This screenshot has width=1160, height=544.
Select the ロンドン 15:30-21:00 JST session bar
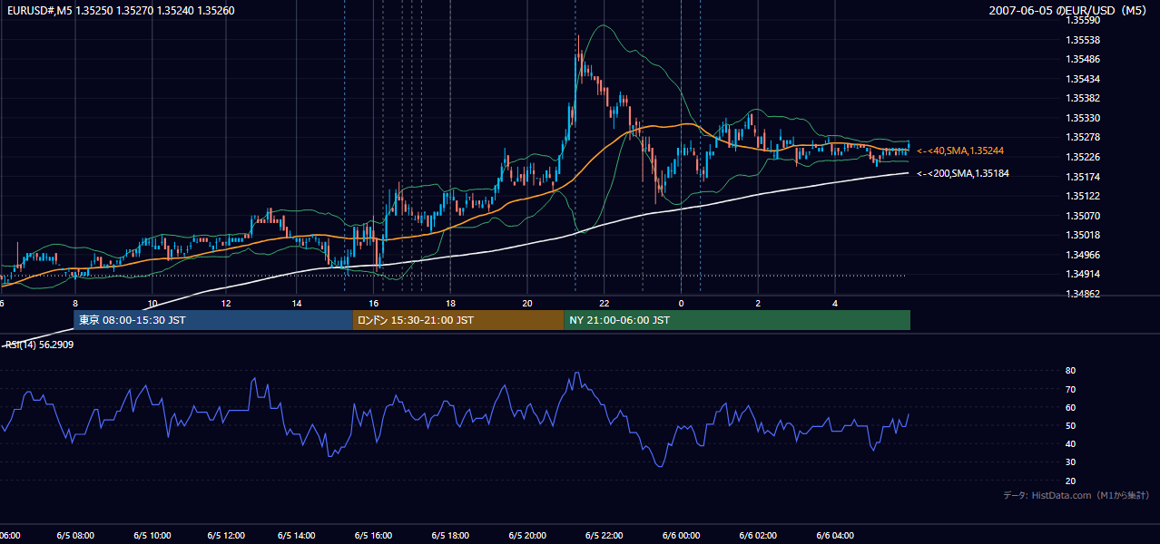tap(458, 320)
